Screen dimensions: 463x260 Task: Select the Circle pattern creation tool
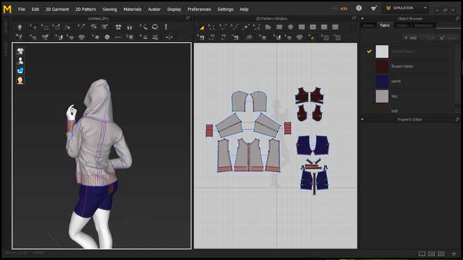click(x=291, y=27)
